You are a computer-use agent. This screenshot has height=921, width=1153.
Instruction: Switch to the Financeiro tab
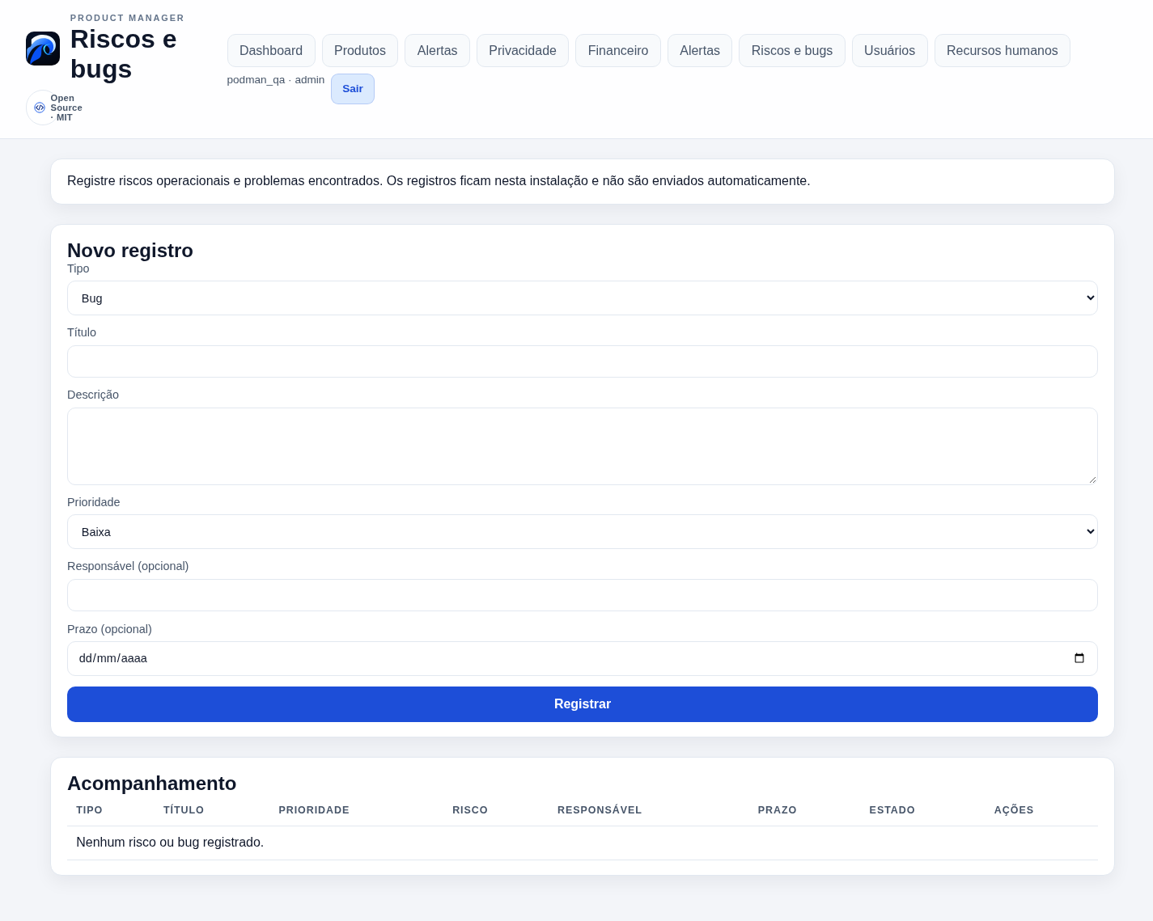[x=618, y=50]
